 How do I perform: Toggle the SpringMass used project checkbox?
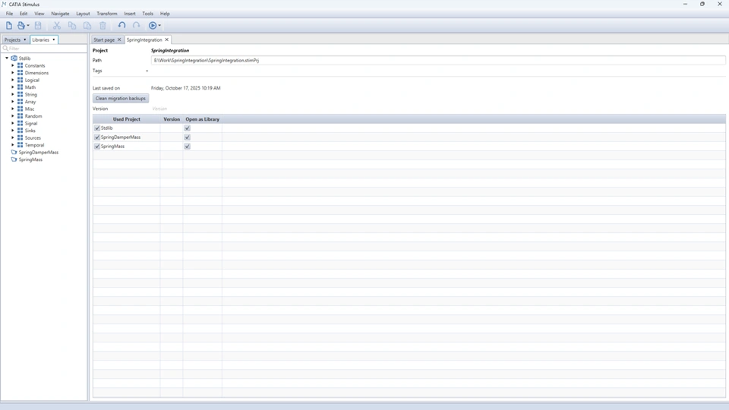coord(97,146)
